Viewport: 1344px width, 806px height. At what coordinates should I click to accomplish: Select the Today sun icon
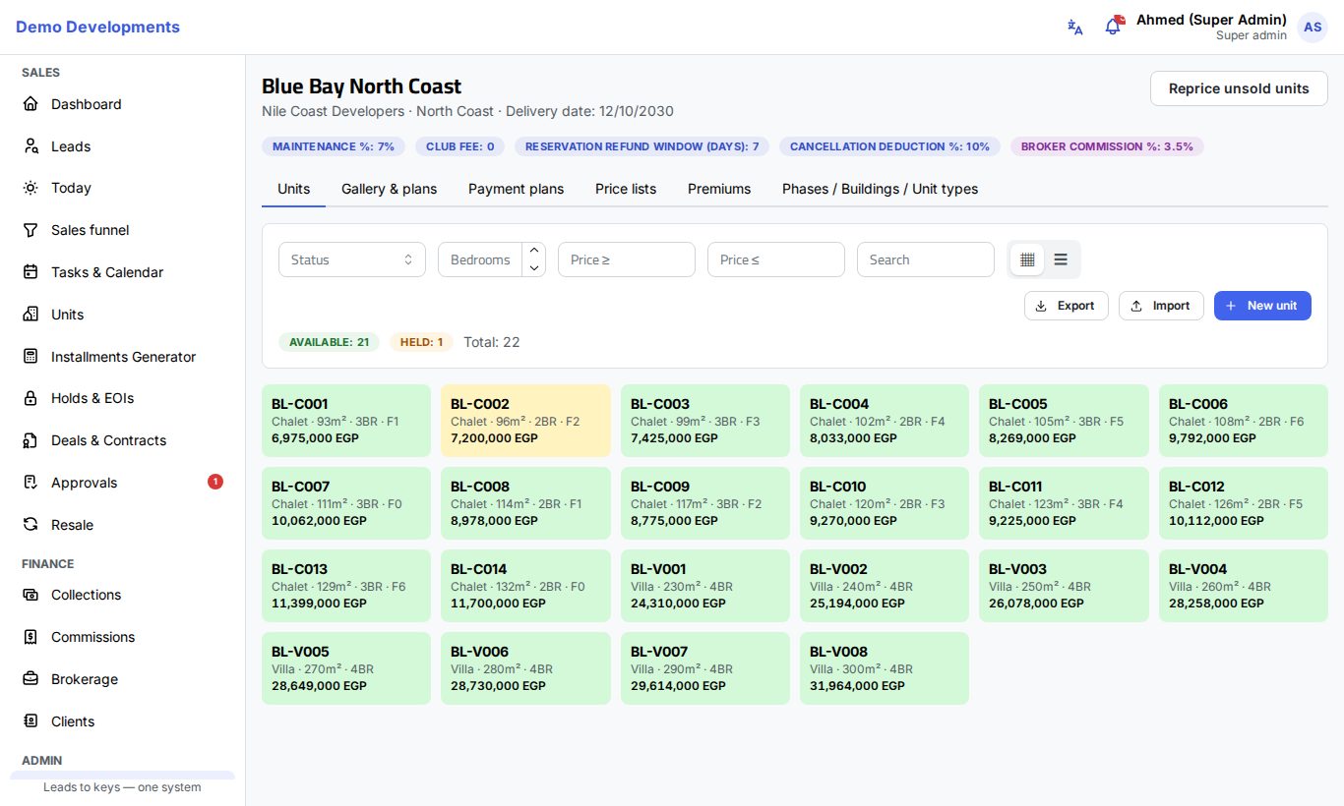pos(31,188)
